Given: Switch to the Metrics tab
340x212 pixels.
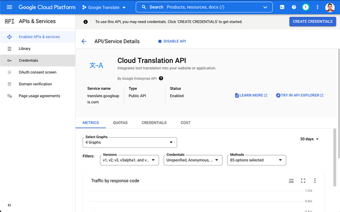Looking at the screenshot, I should pyautogui.click(x=90, y=122).
